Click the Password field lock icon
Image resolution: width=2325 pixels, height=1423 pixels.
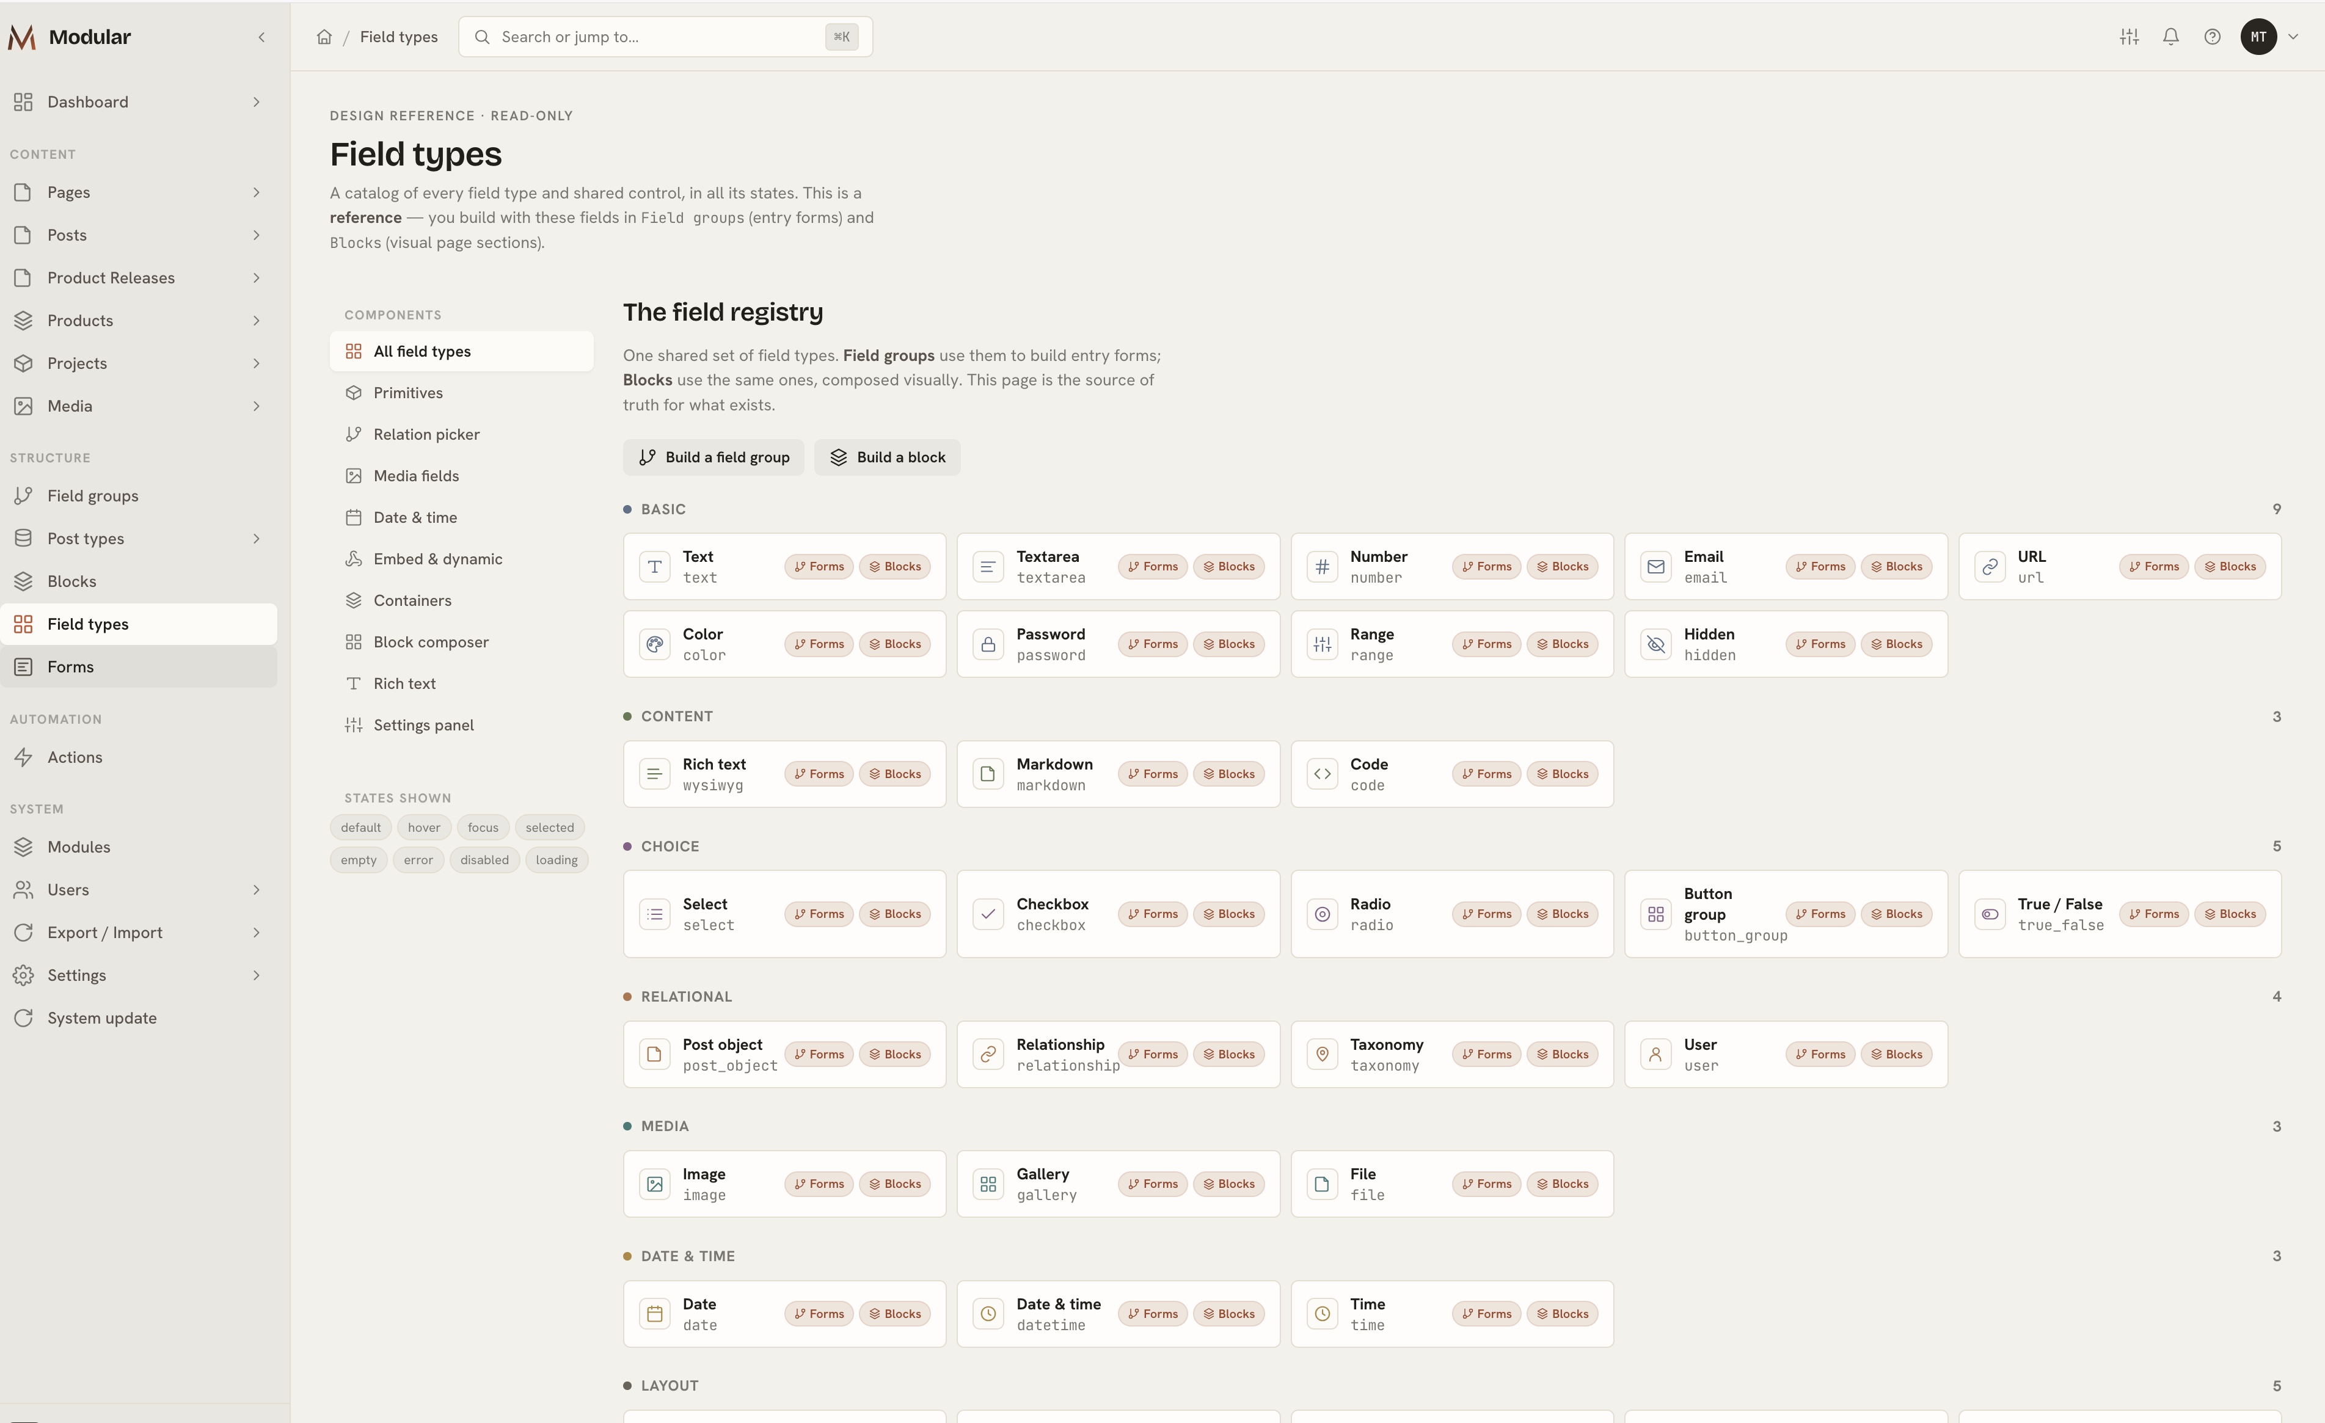[988, 644]
